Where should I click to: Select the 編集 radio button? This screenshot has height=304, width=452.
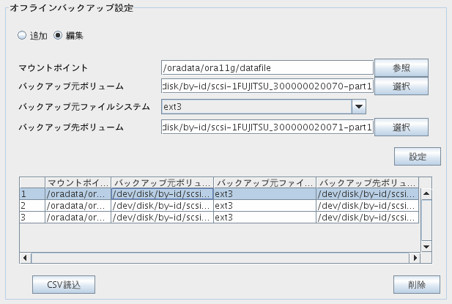click(x=58, y=35)
